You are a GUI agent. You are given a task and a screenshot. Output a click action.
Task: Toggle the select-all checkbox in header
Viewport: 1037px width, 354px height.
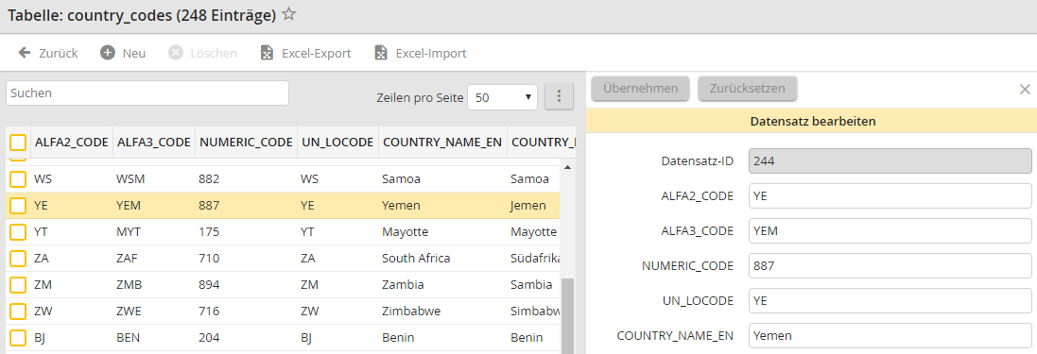pyautogui.click(x=18, y=142)
